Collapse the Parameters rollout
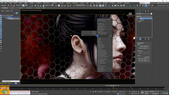 pyautogui.click(x=140, y=43)
